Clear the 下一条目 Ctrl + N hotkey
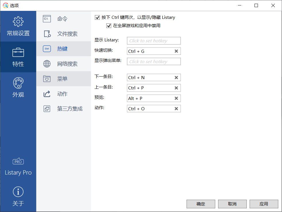The height and width of the screenshot is (212, 282). (x=176, y=77)
